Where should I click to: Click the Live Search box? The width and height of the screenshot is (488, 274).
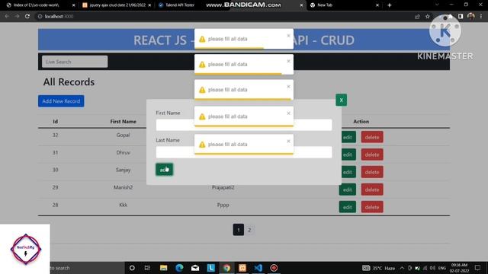tap(75, 62)
